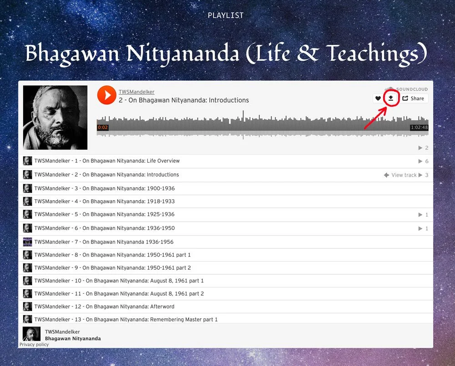Download the track via download icon

(391, 99)
